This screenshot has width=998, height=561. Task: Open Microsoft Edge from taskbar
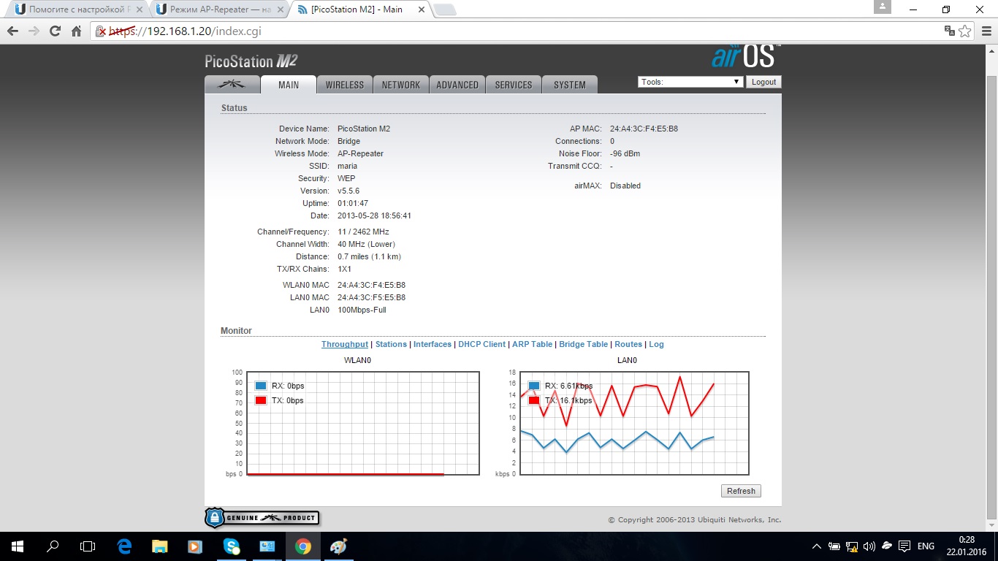[124, 546]
